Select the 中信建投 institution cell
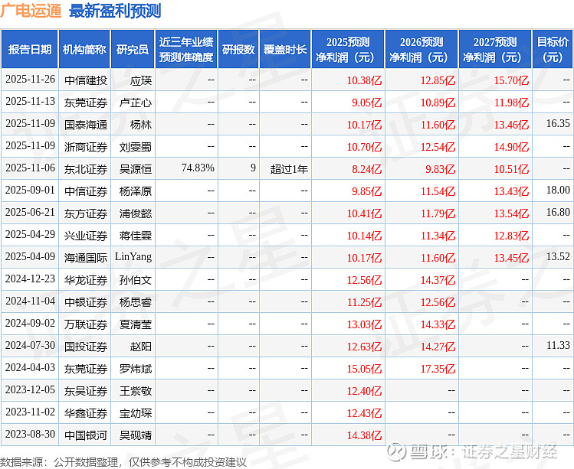This screenshot has width=574, height=469. [86, 80]
